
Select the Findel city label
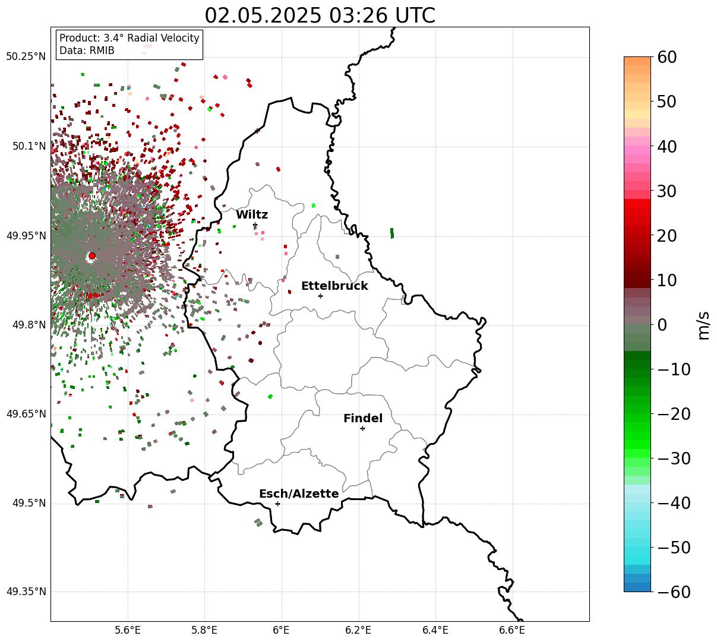point(363,419)
